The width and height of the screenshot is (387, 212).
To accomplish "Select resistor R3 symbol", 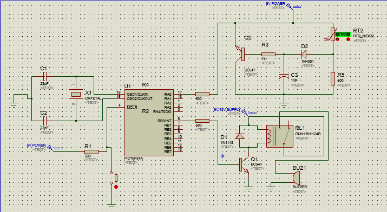I will coord(268,54).
